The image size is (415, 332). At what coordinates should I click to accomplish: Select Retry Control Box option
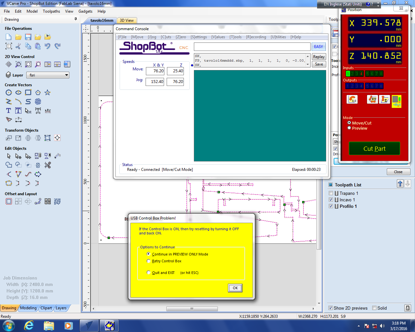148,261
